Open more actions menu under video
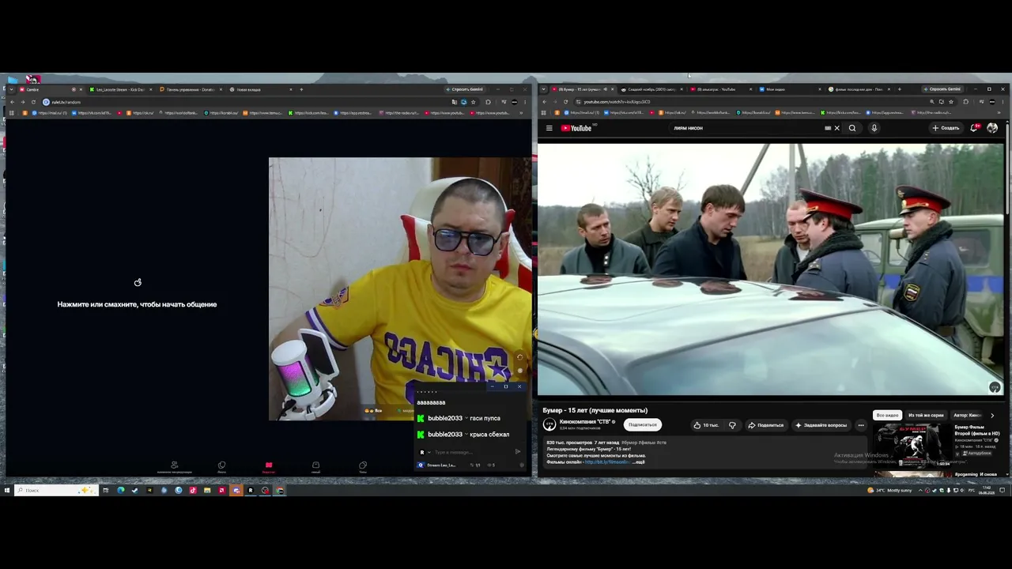The width and height of the screenshot is (1012, 569). (x=861, y=425)
